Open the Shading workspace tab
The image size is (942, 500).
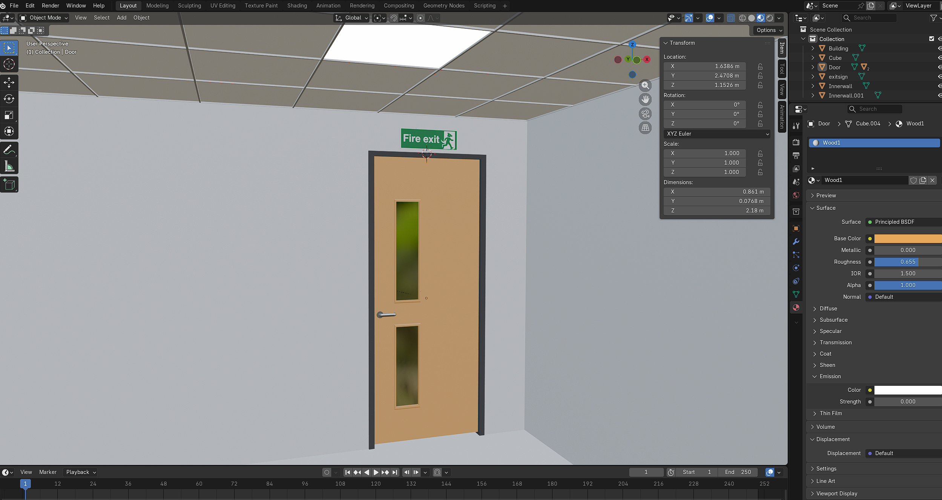tap(297, 6)
